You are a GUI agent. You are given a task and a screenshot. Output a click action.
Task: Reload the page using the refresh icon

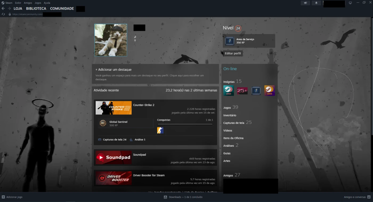[3, 14]
